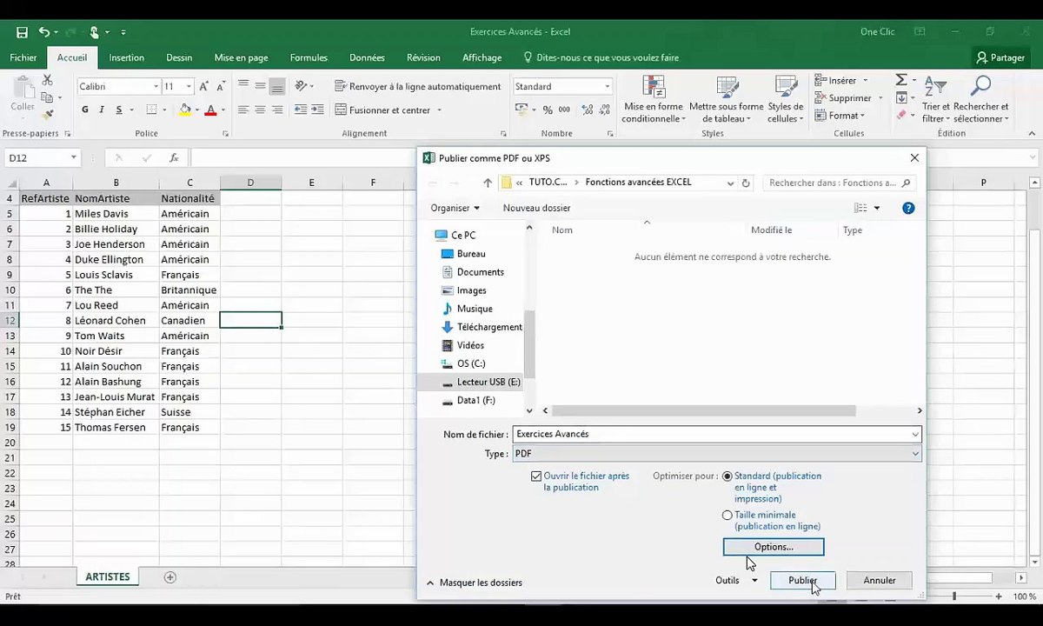Open Rechercher et sélectionner menu

980,99
